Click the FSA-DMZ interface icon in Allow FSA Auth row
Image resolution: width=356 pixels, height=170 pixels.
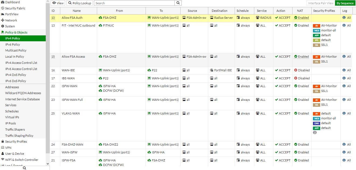tap(100, 18)
